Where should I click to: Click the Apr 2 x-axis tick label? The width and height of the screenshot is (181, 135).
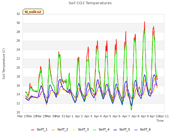[79, 116]
